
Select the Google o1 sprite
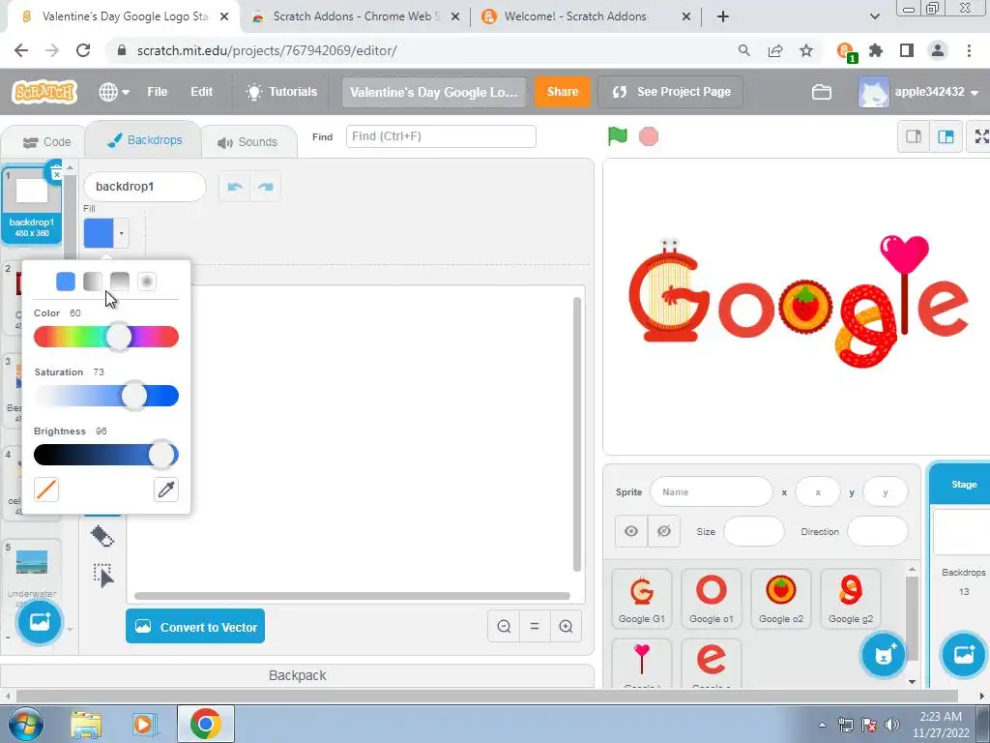(x=711, y=599)
